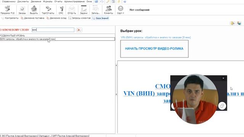Image resolution: width=244 pixels, height=137 pixels.
Task: Open ТоргОтчеты toolbar icon
Action: click(48, 10)
